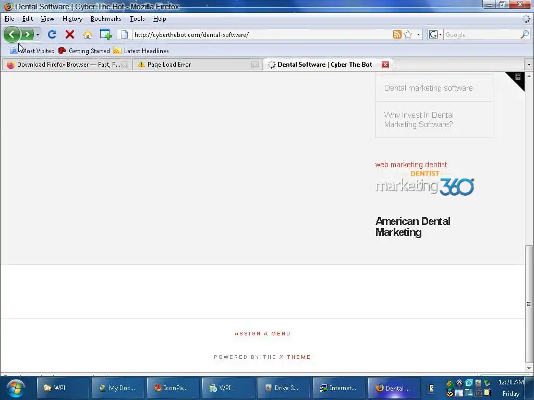The height and width of the screenshot is (400, 534).
Task: Open the Bookmarks menu
Action: point(106,19)
